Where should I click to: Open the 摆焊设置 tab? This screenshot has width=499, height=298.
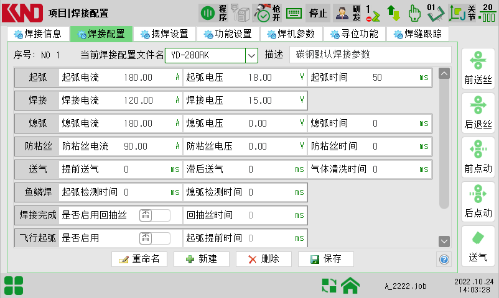[x=164, y=34]
